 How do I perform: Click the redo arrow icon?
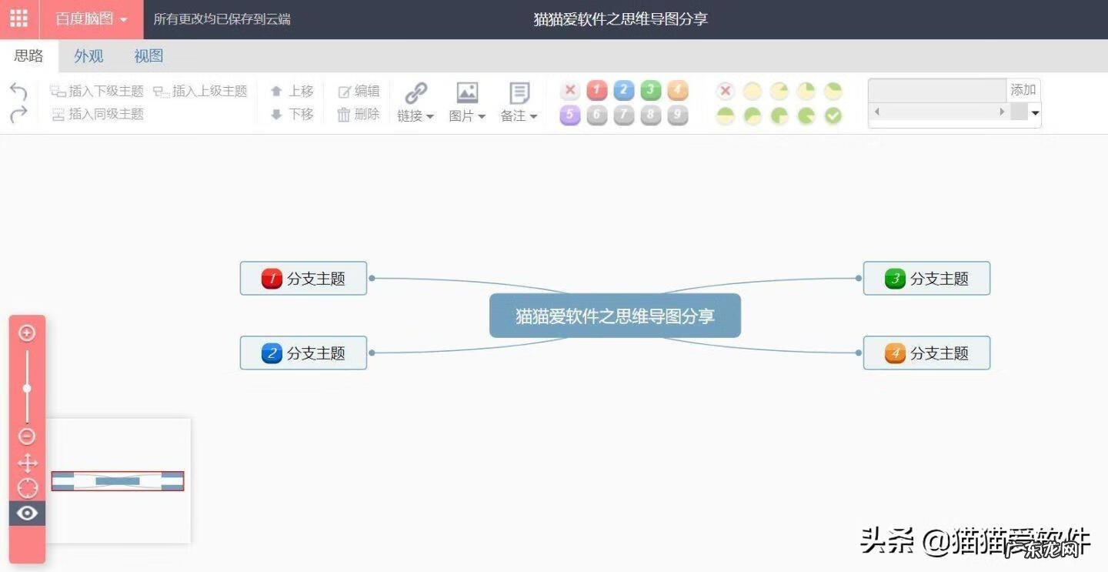click(x=18, y=114)
